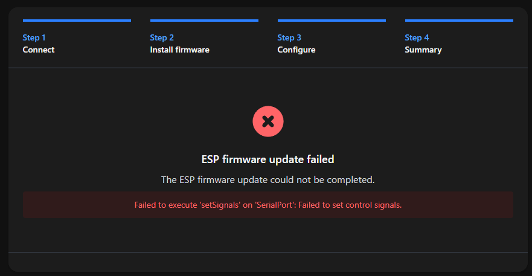Click the blue progress bar above Step 2
This screenshot has height=276, width=532.
click(204, 21)
